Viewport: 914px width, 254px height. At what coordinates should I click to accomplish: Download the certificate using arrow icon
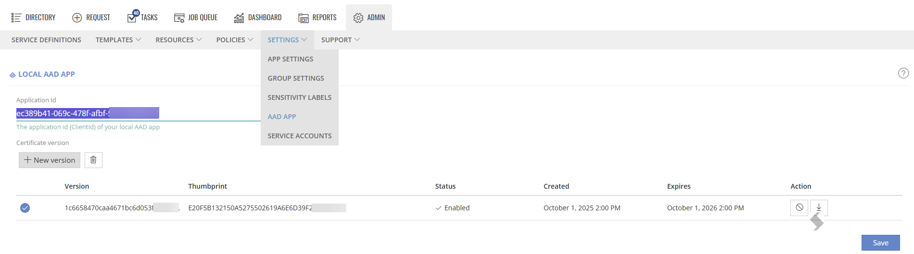point(819,207)
